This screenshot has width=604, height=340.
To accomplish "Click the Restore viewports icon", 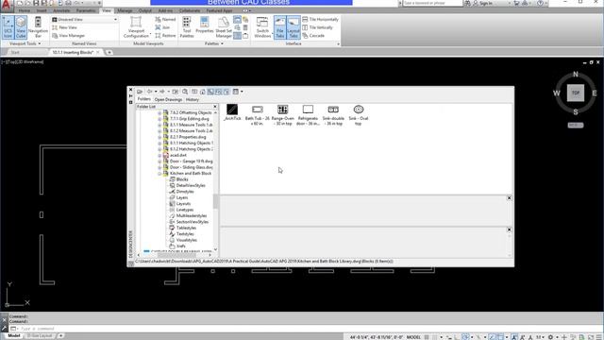I will [165, 36].
